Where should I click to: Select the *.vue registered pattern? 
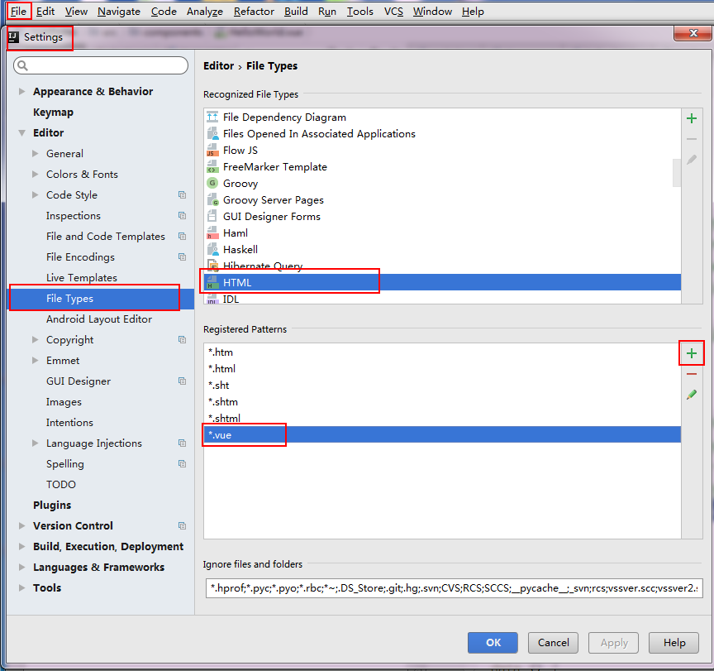[442, 435]
